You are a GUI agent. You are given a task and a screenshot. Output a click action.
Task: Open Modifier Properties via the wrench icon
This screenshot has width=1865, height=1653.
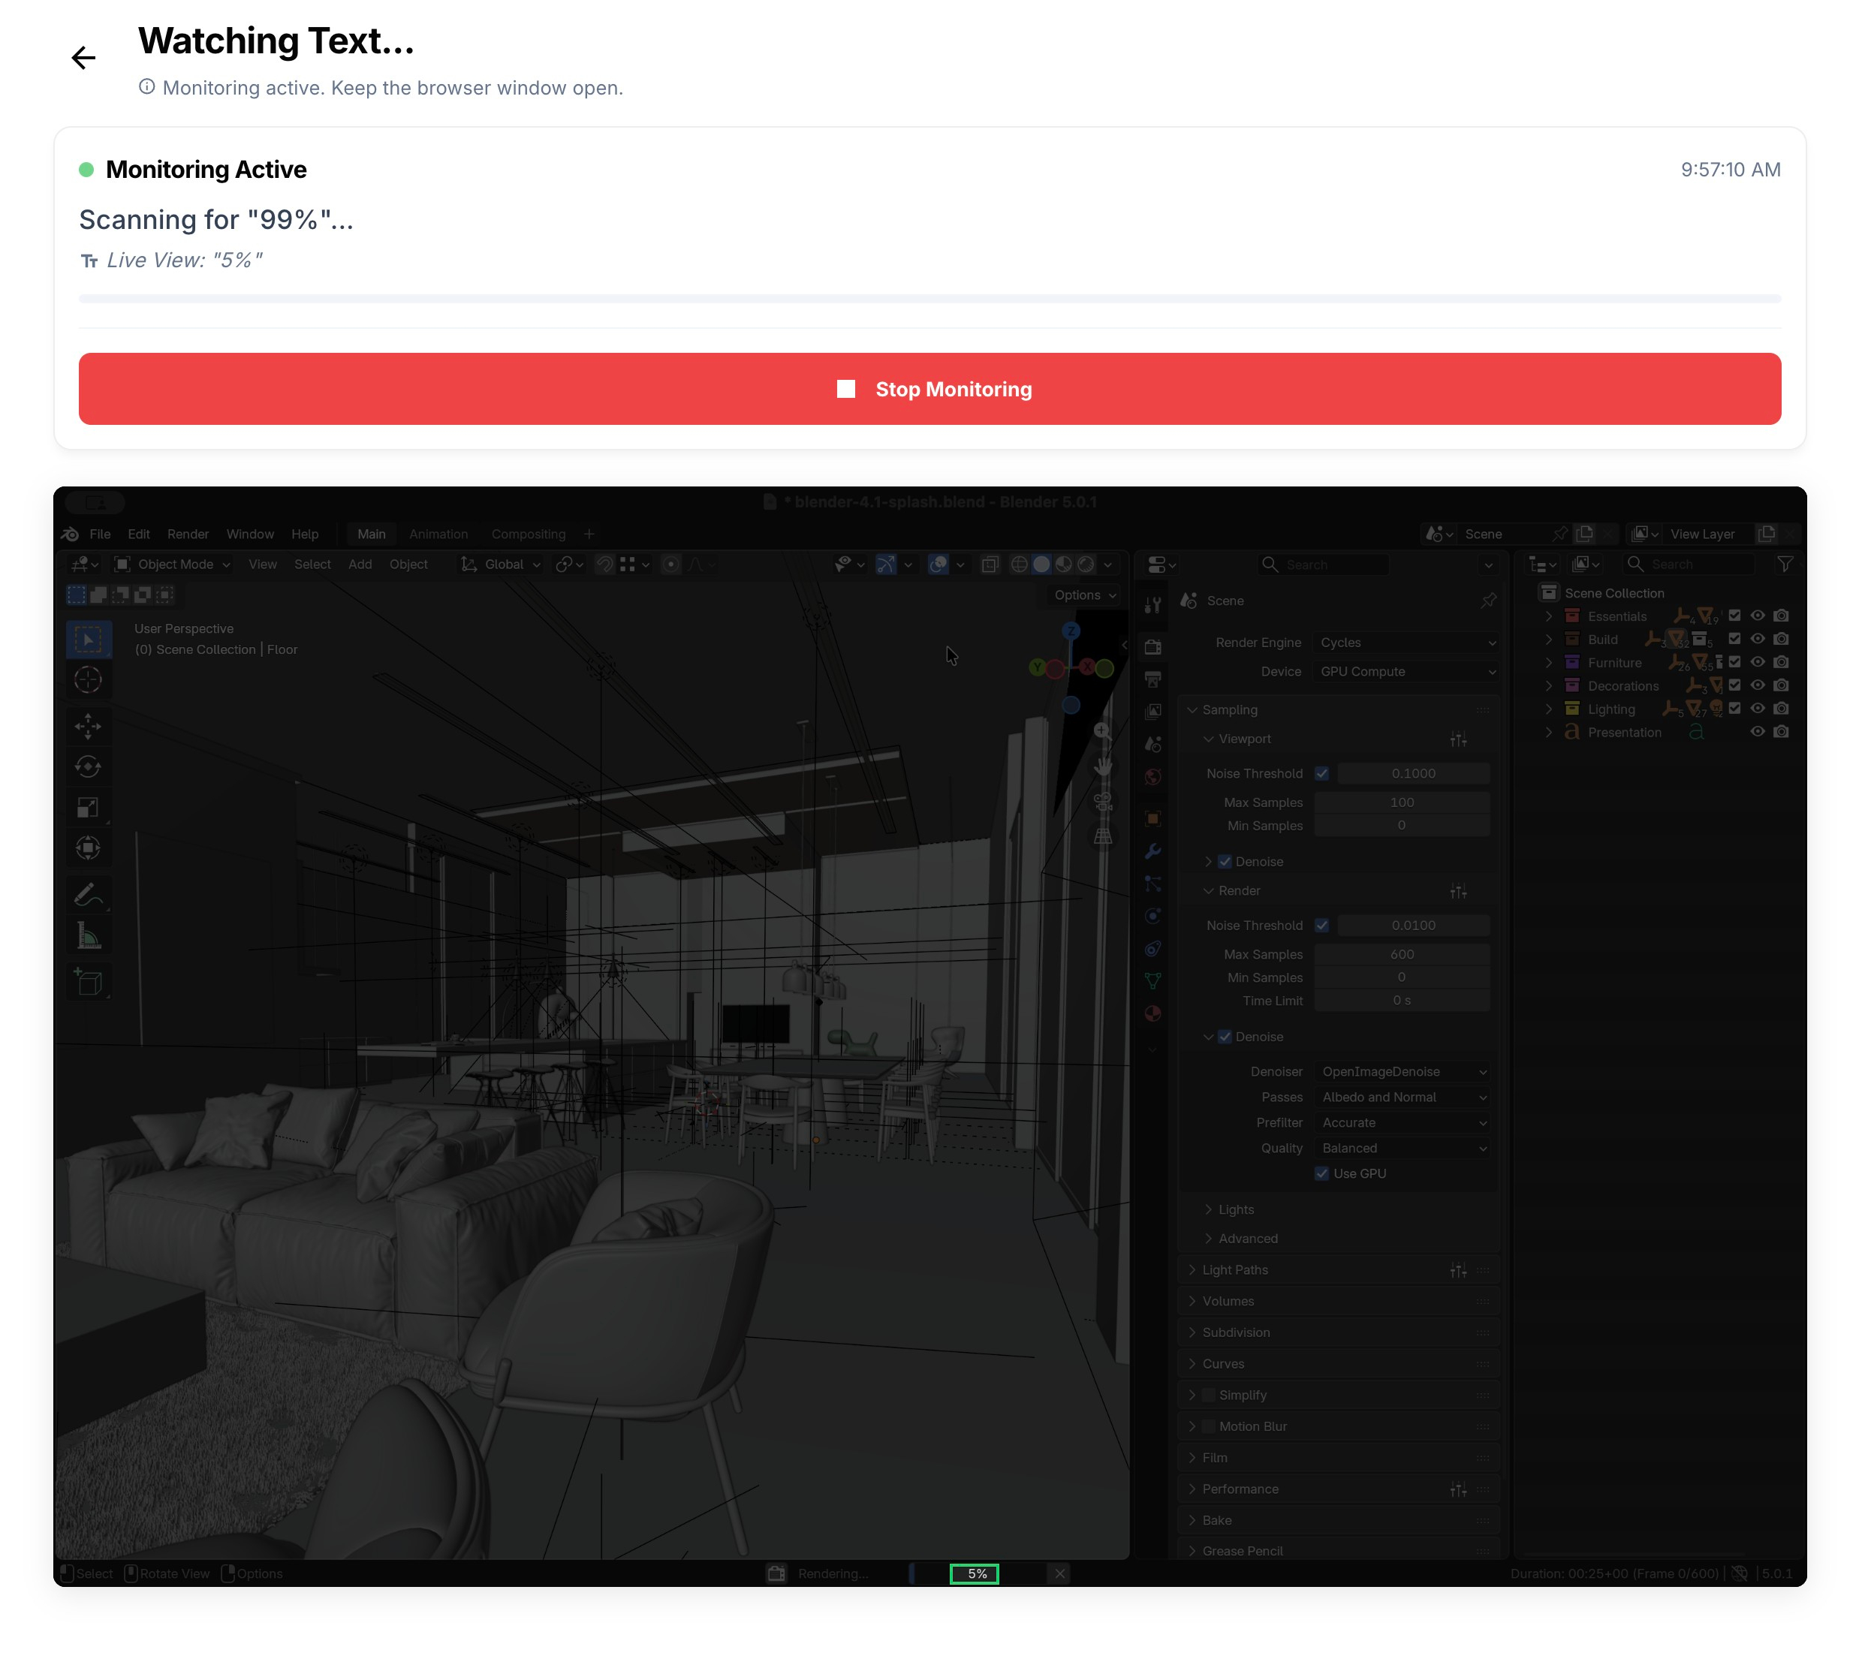pyautogui.click(x=1153, y=851)
